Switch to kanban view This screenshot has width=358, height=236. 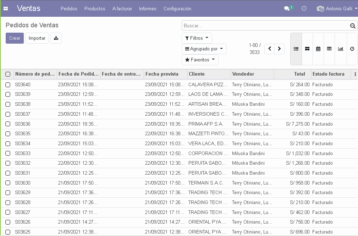click(307, 49)
